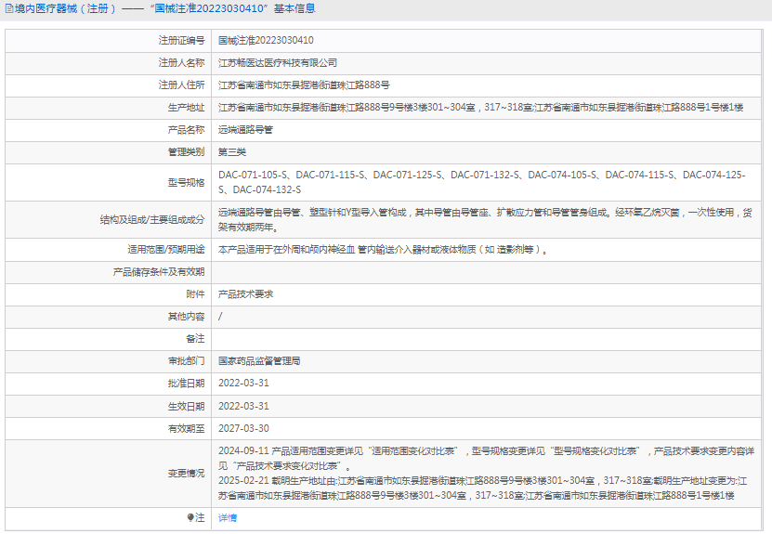
Task: Click the bullet icon beside 注 label
Action: coord(190,517)
